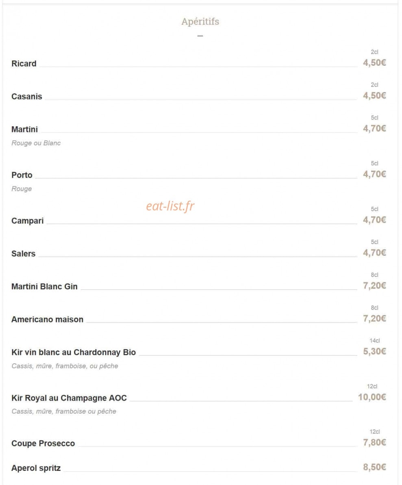Screen dimensions: 402x485
Task: Click the 10,00€ Kir Royal price
Action: click(x=372, y=397)
